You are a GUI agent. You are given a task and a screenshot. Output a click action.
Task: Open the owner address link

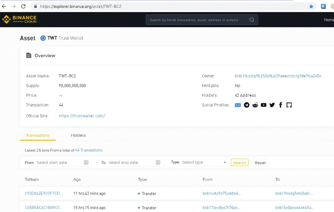click(278, 76)
